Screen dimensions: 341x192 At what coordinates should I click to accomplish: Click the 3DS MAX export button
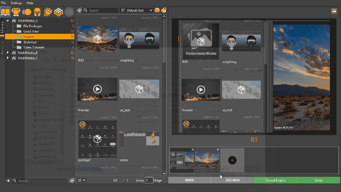[x=233, y=180]
